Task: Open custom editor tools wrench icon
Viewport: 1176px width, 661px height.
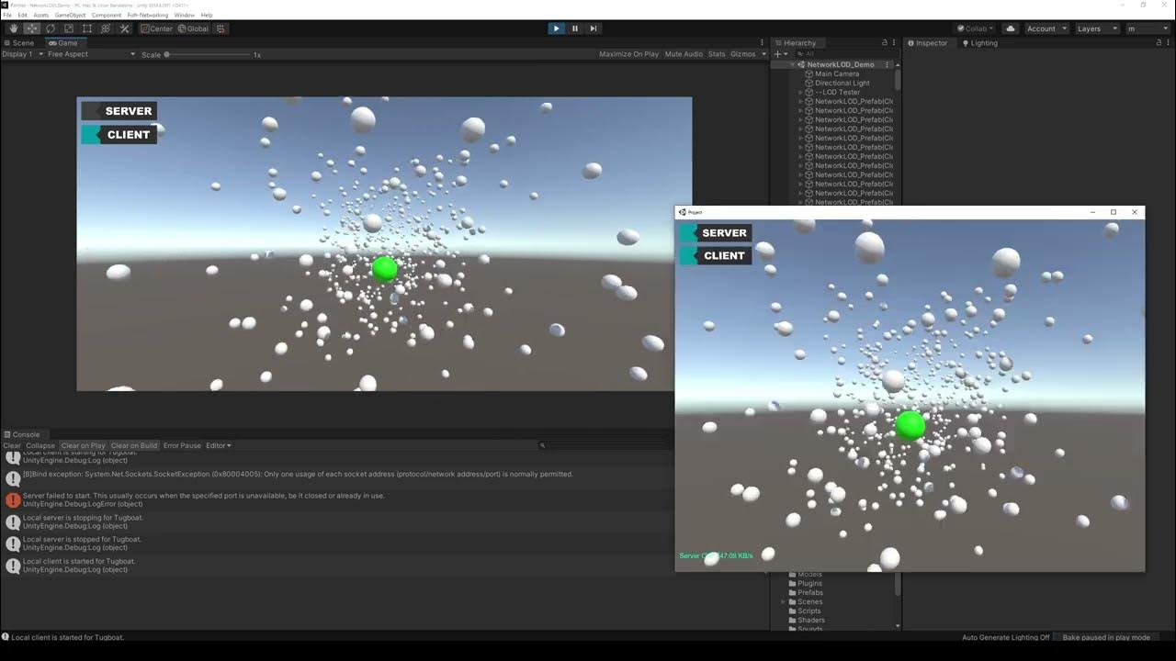Action: point(124,28)
